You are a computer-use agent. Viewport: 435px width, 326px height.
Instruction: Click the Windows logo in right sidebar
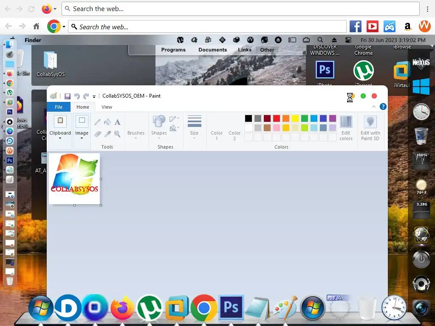pos(421,87)
